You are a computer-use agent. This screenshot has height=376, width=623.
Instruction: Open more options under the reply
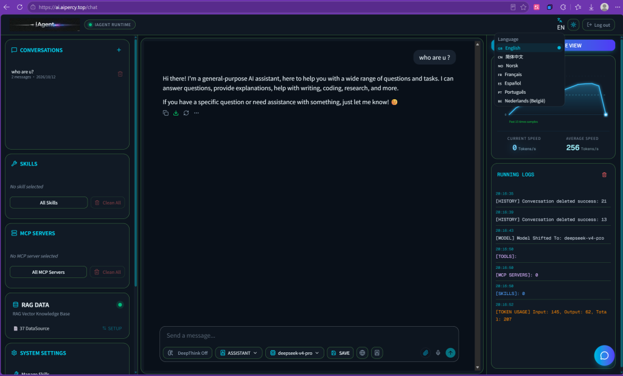197,113
